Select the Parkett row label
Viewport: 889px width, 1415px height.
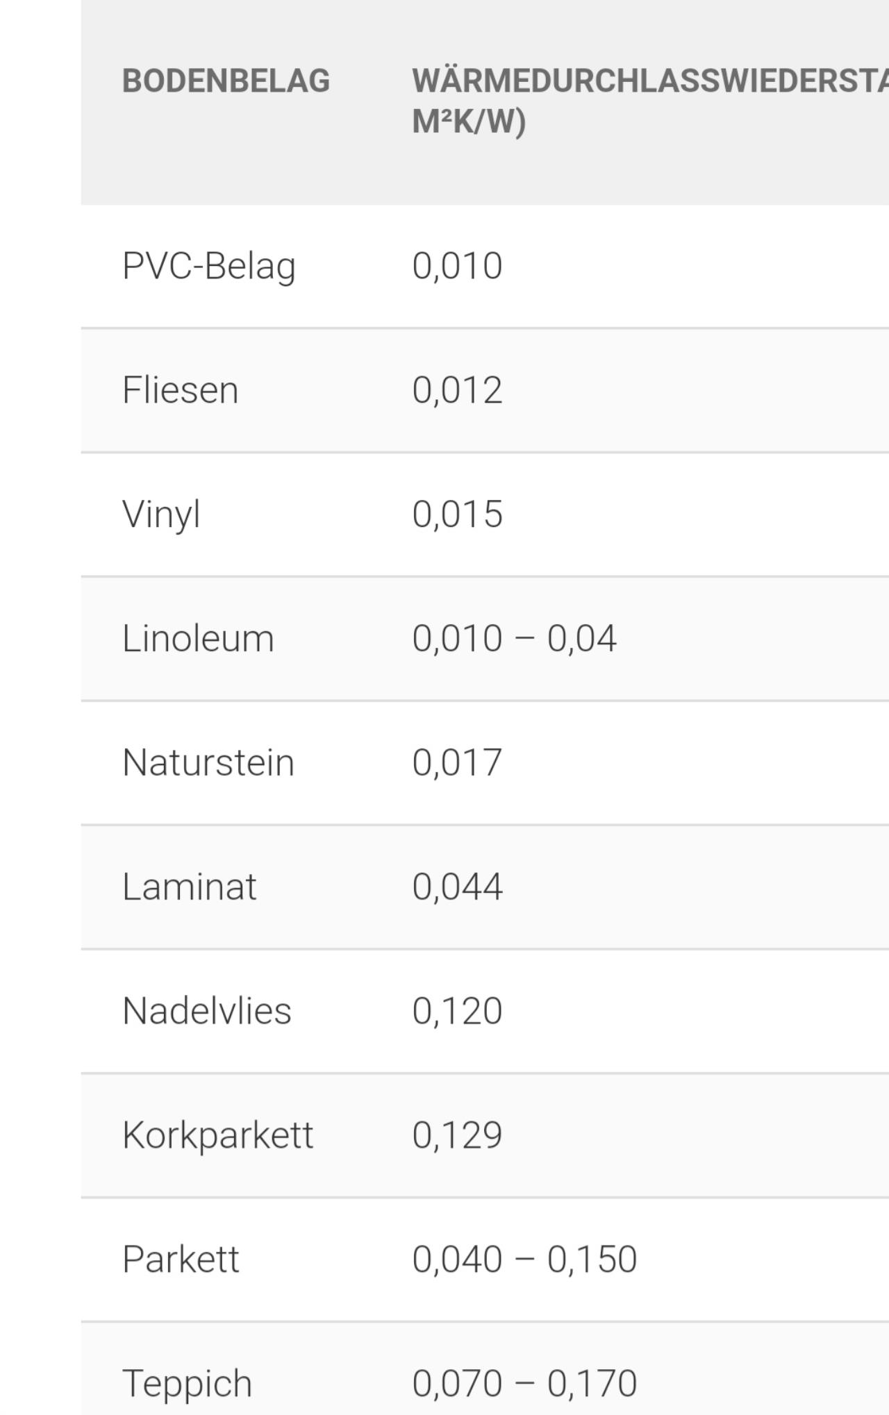pyautogui.click(x=181, y=1259)
